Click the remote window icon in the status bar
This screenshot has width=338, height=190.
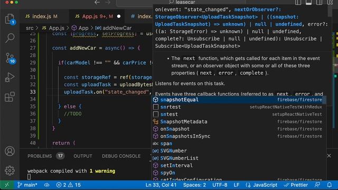pos(7,185)
